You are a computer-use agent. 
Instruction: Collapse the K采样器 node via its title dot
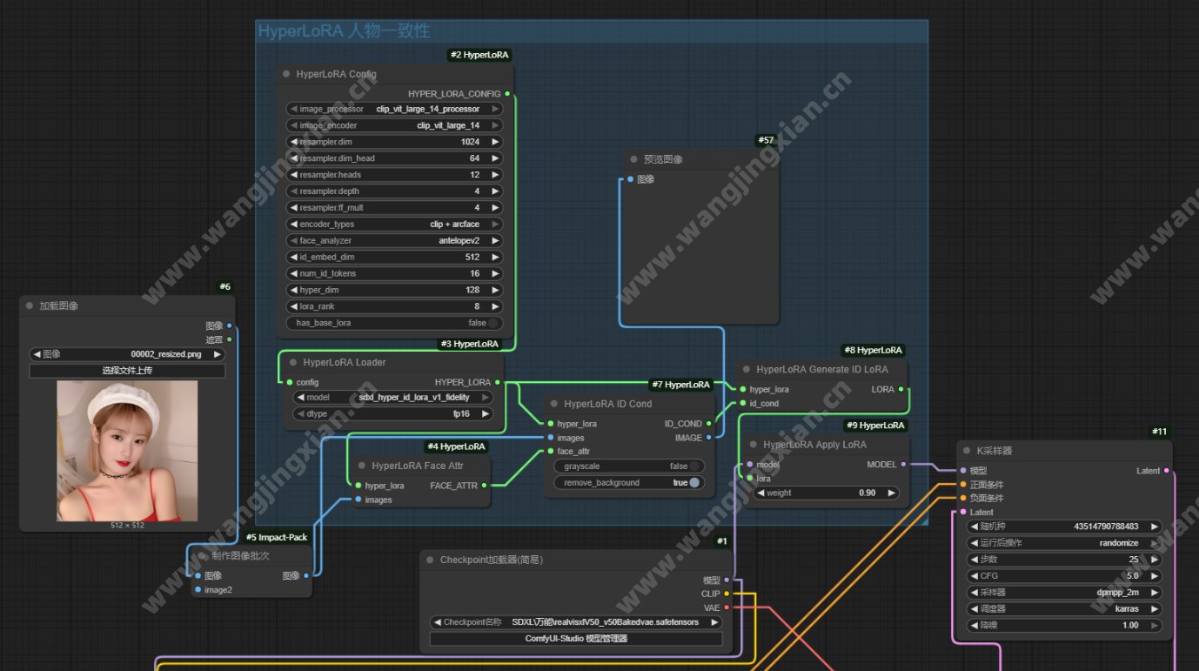pyautogui.click(x=967, y=451)
